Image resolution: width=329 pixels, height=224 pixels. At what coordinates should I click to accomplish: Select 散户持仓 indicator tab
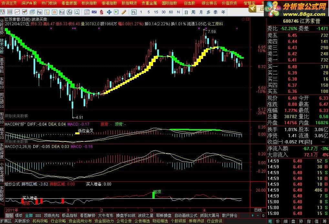point(230,216)
